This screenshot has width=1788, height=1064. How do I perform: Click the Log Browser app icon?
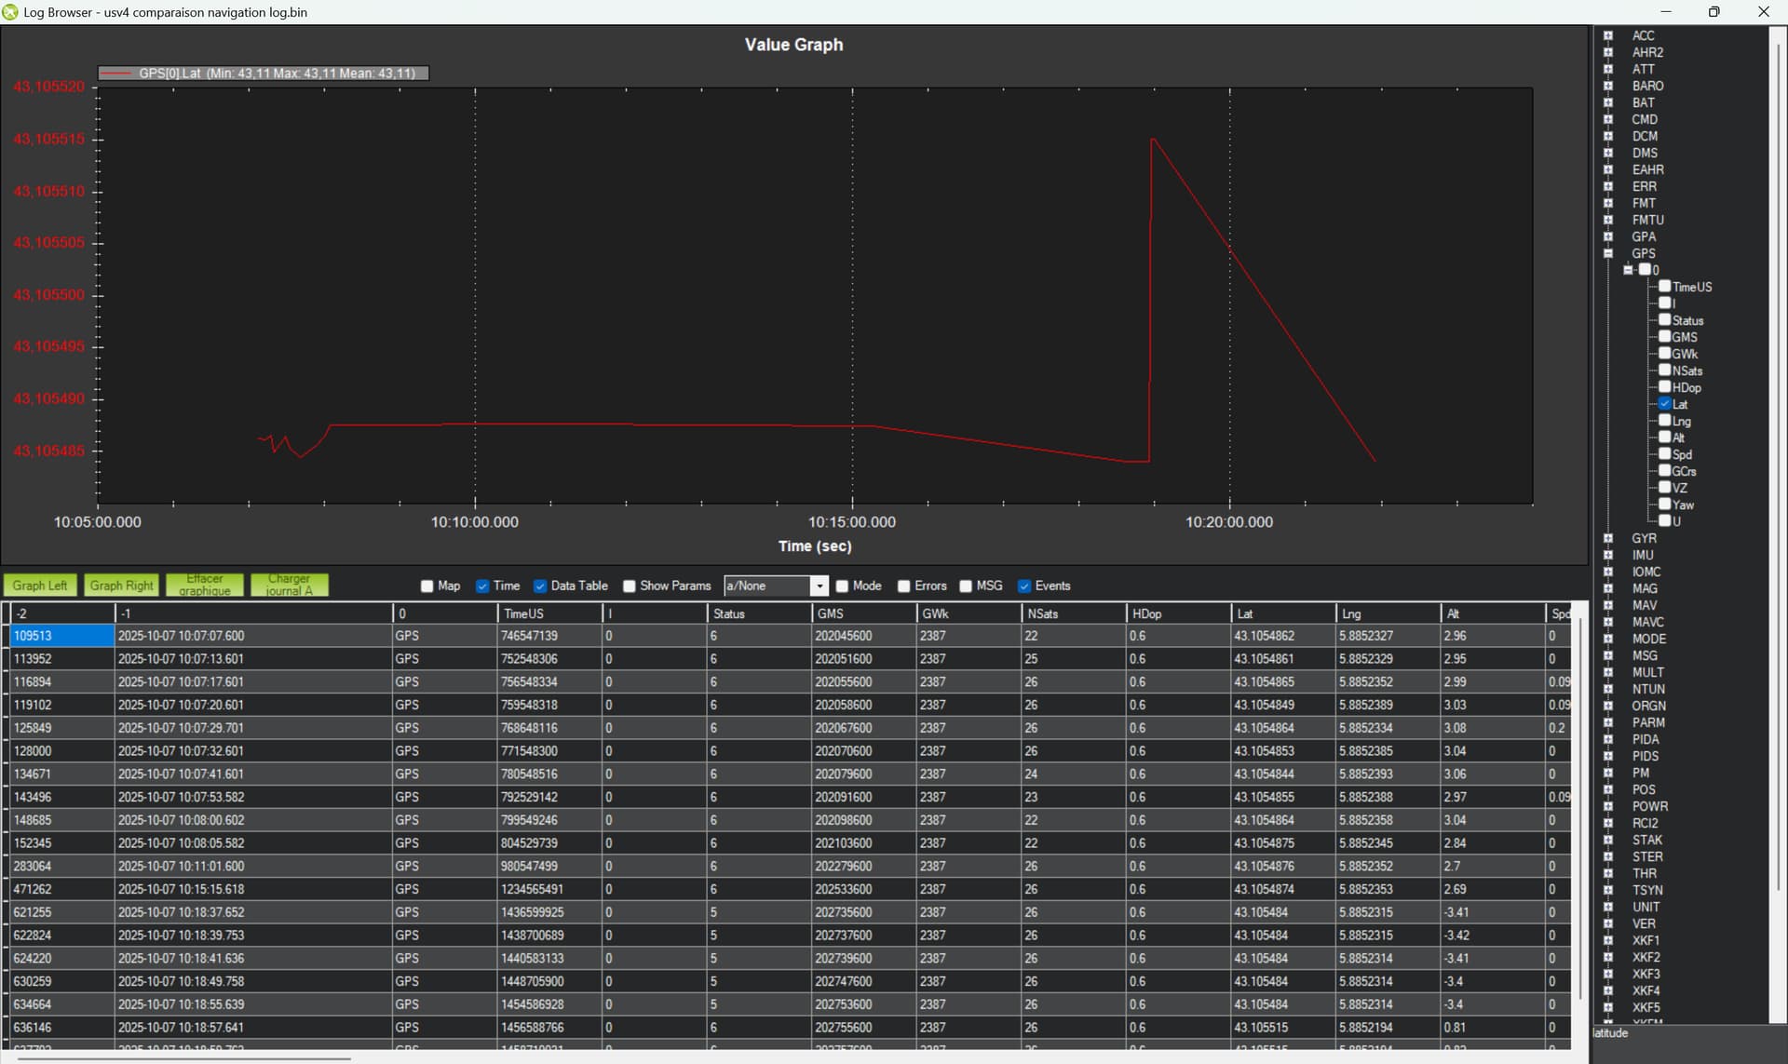point(10,12)
